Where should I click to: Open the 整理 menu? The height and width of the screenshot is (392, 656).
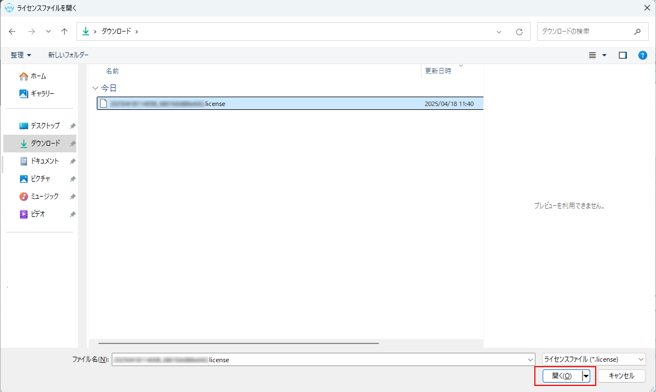(x=20, y=55)
